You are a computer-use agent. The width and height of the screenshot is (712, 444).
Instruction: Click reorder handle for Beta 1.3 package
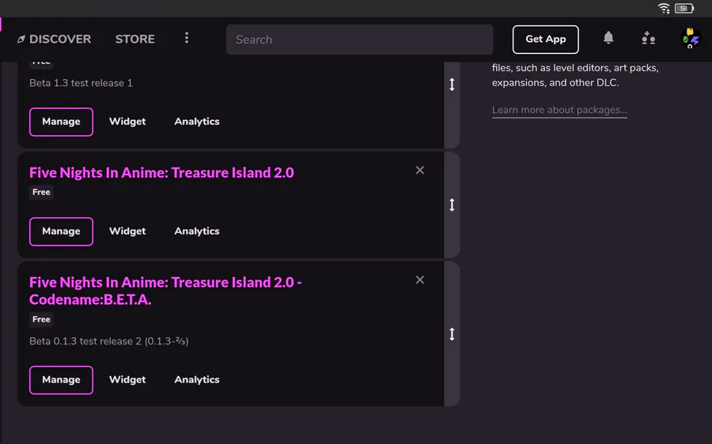tap(452, 84)
